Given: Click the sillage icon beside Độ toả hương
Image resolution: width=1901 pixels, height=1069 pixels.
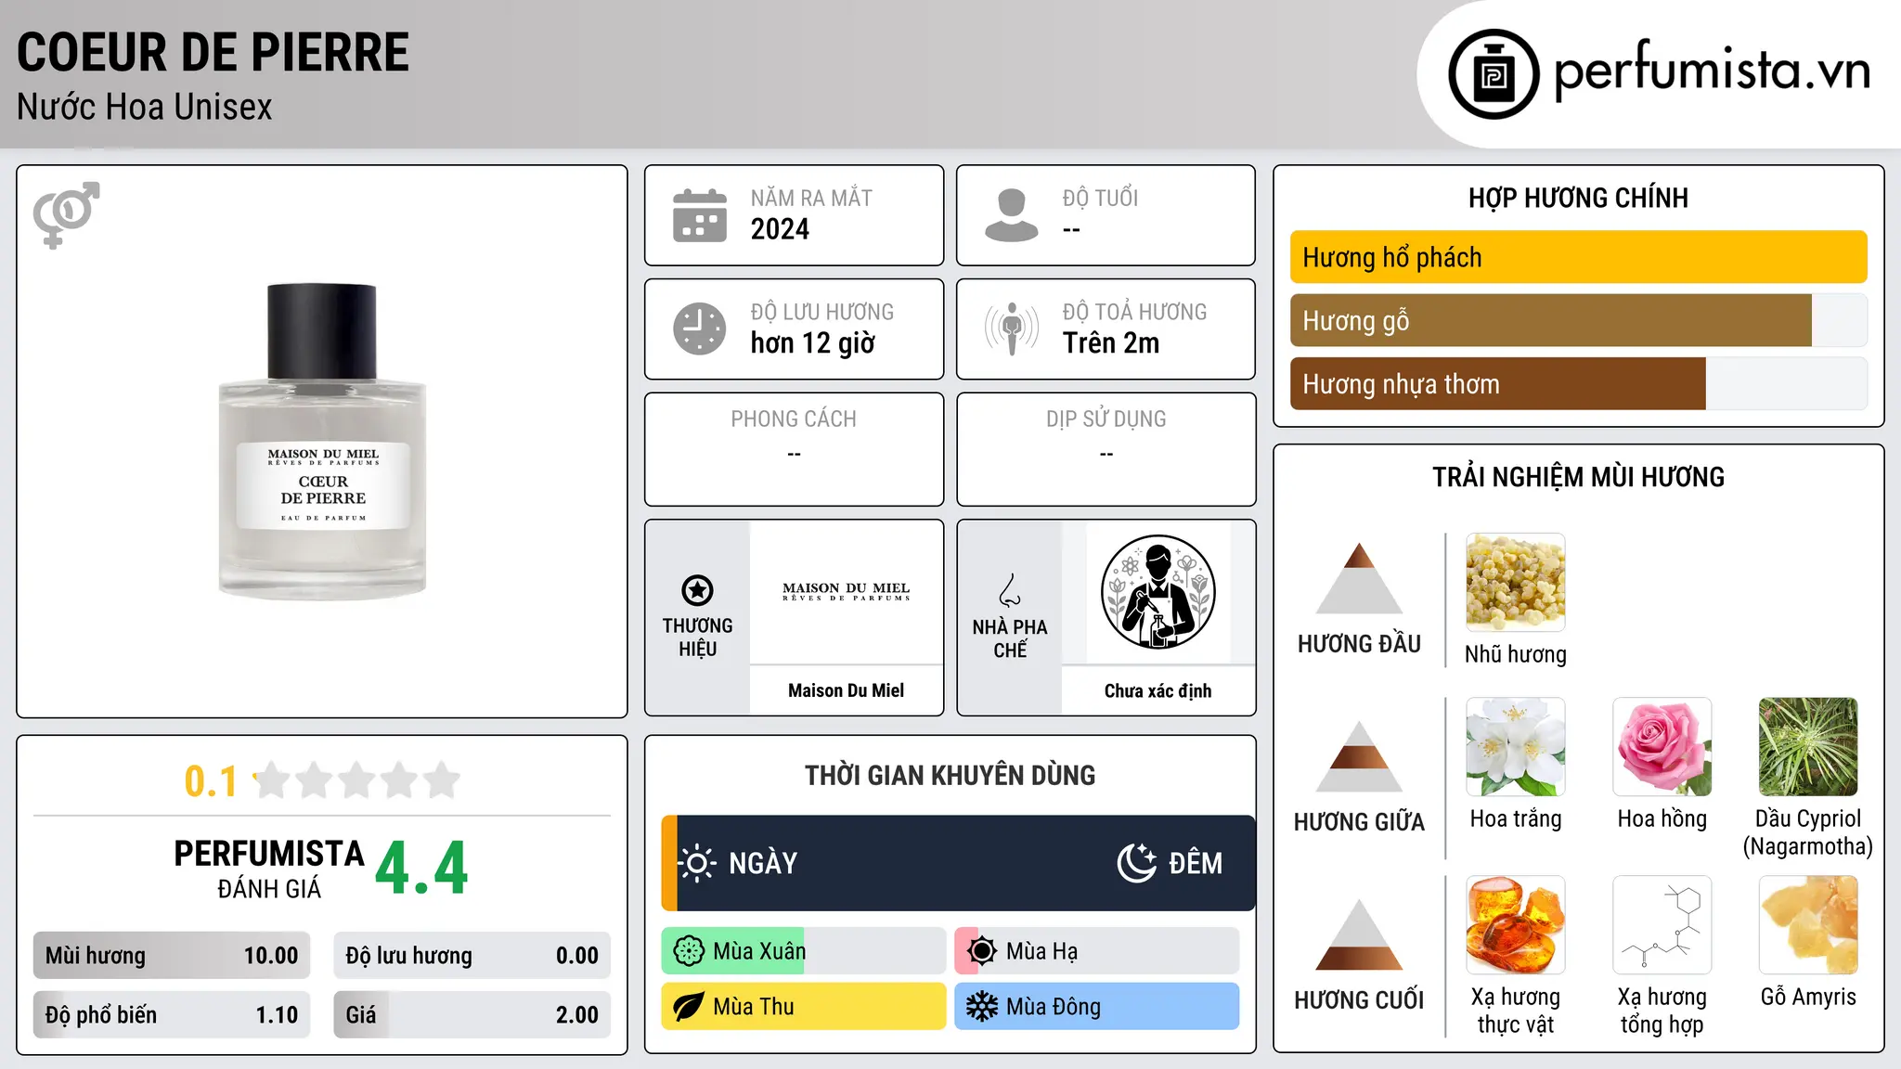Looking at the screenshot, I should (x=1012, y=328).
